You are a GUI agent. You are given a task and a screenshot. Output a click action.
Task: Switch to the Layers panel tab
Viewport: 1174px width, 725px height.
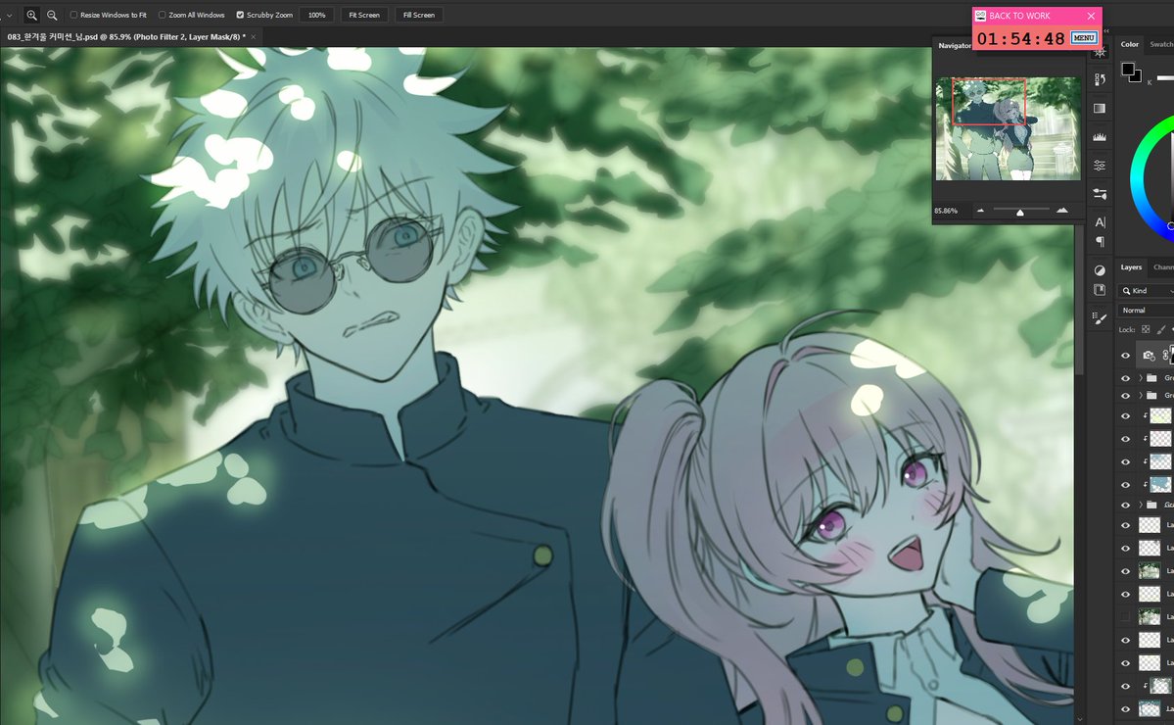pos(1131,267)
